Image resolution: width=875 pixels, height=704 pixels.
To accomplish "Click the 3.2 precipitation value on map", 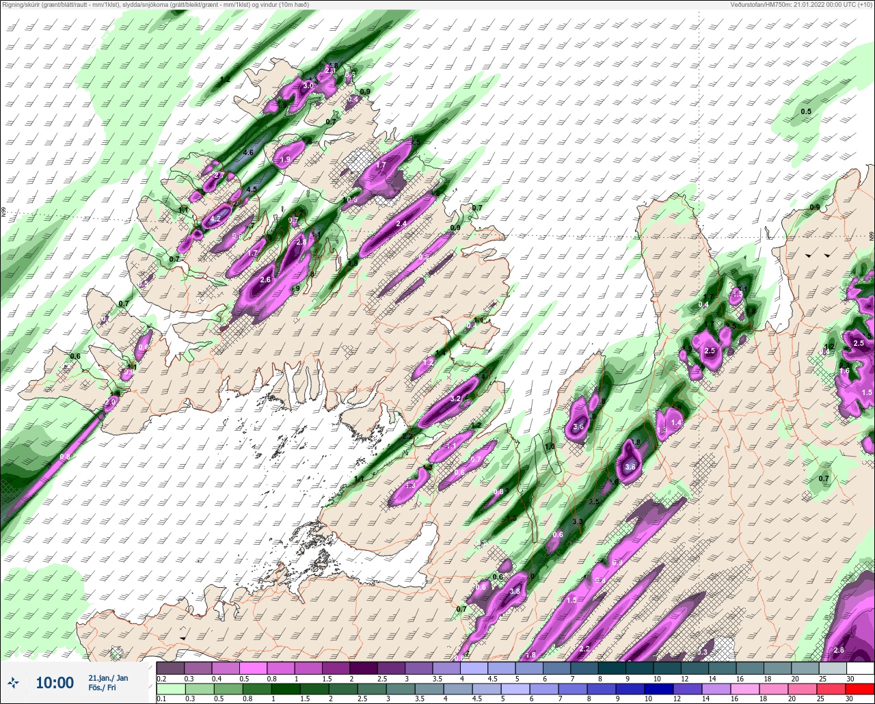I will 456,398.
